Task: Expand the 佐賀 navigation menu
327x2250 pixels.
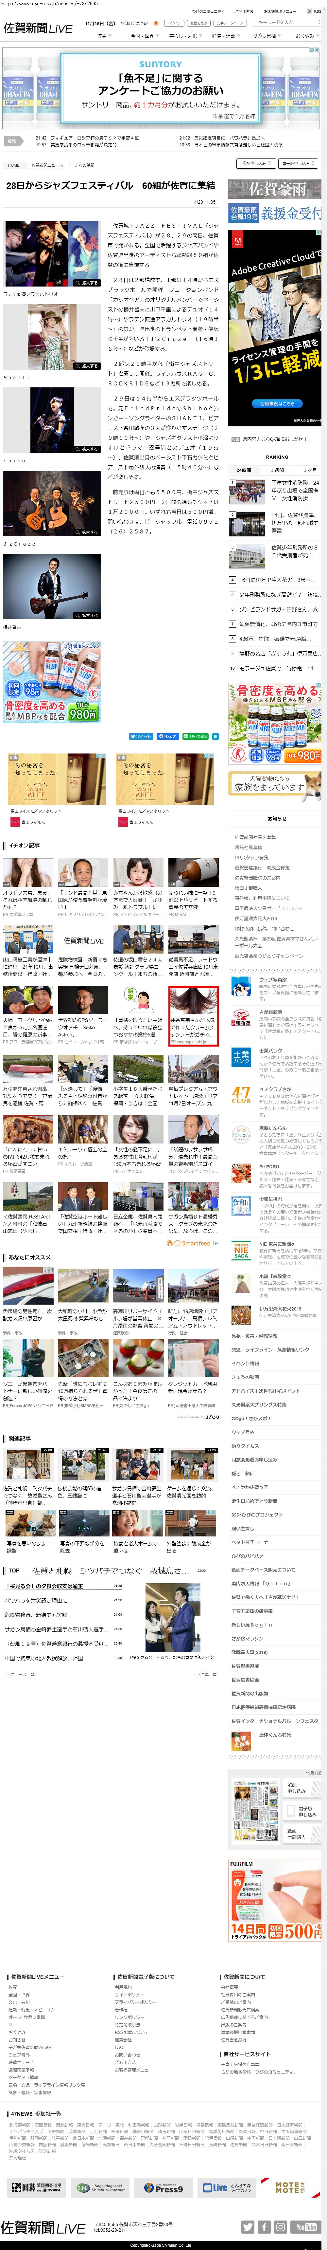Action: pyautogui.click(x=104, y=36)
